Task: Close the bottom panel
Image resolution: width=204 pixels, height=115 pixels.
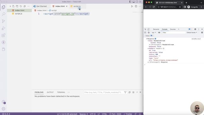Action: point(140,92)
